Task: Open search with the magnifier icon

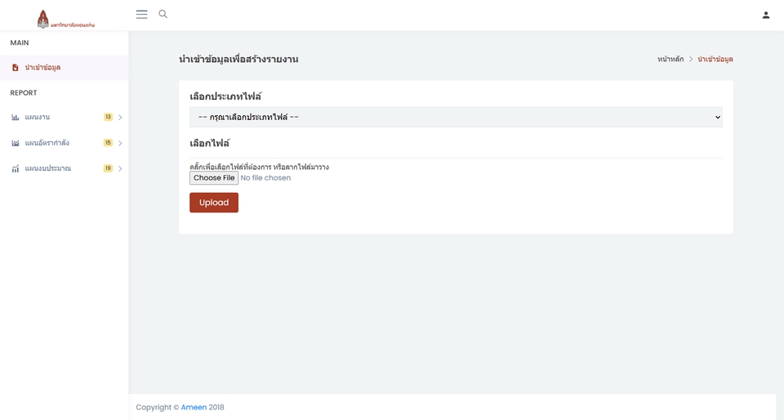Action: point(163,15)
